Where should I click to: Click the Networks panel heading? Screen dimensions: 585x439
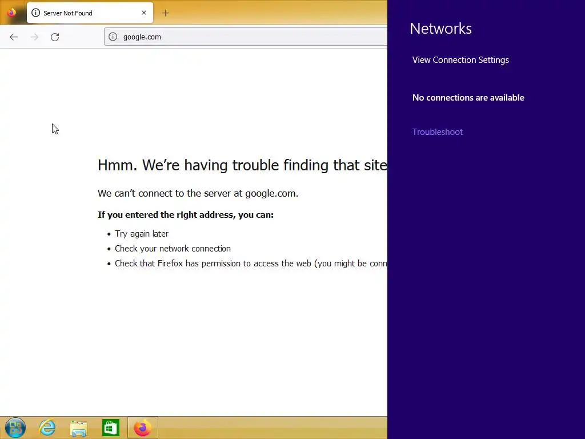[x=440, y=29]
